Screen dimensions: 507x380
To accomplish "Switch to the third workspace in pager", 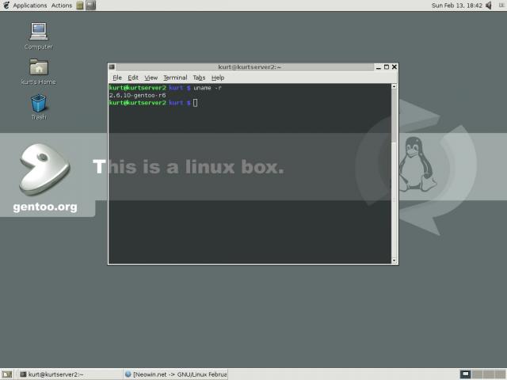I will tap(489, 374).
